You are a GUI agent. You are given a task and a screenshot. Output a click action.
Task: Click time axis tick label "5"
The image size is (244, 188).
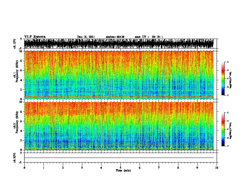pos(120,168)
